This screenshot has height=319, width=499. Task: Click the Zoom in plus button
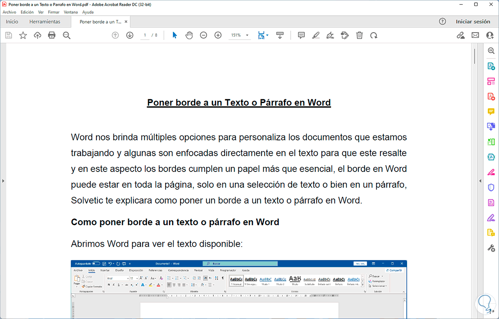pos(218,35)
